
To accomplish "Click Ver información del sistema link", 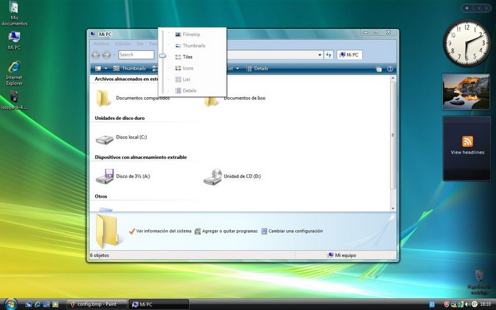I will [x=160, y=231].
